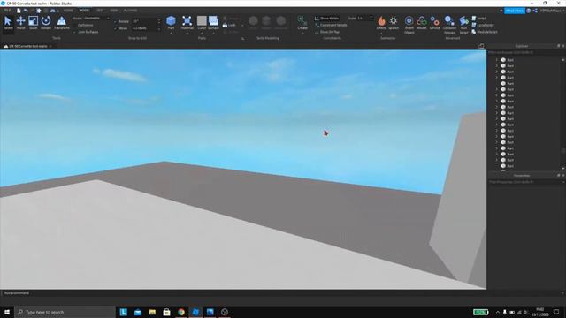Toggle Show Welds option
This screenshot has width=566, height=318.
tap(326, 18)
